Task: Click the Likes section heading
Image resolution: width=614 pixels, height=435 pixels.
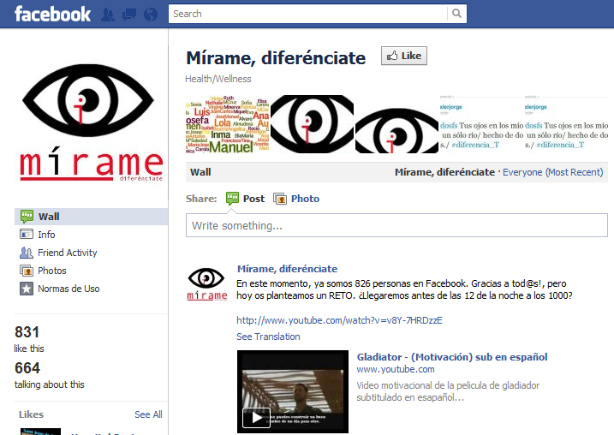Action: [x=32, y=414]
